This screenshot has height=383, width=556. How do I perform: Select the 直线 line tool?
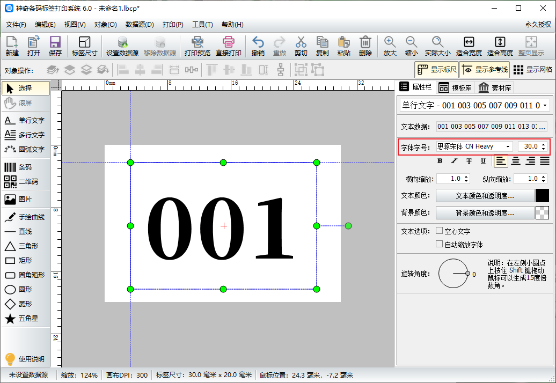click(x=25, y=232)
